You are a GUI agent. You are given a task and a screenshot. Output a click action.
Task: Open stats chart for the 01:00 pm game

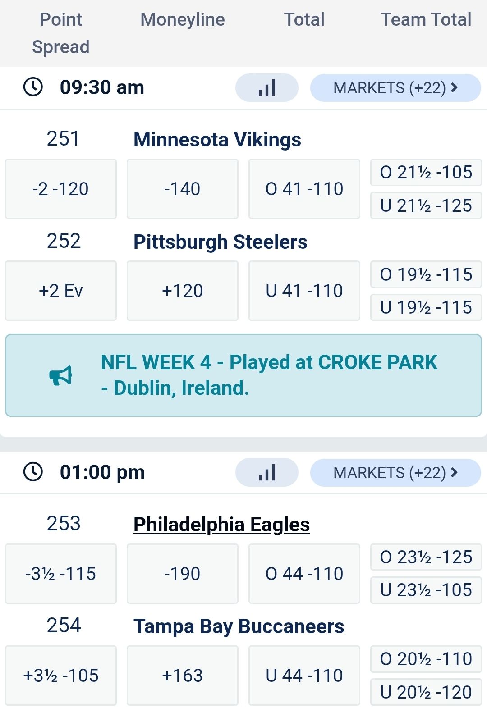coord(266,473)
